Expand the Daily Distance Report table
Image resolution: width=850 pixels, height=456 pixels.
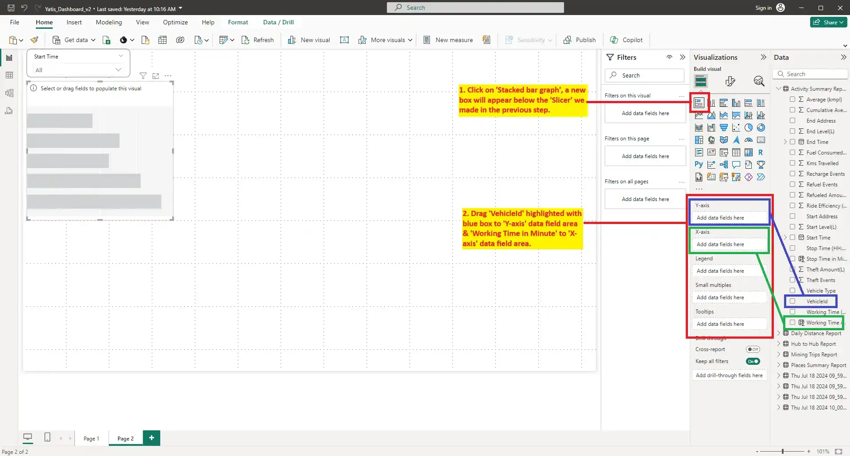779,333
